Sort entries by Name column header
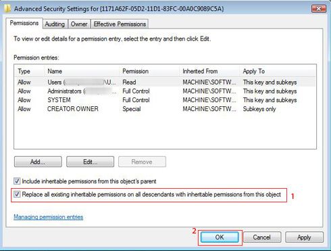This screenshot has width=331, height=251. [82, 71]
